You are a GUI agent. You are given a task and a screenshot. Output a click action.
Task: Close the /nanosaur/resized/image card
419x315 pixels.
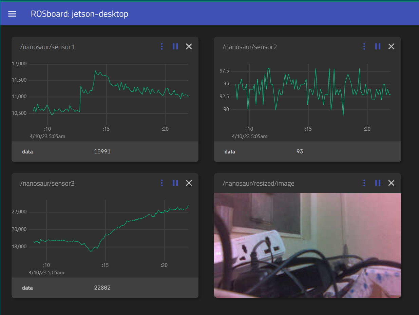coord(391,183)
